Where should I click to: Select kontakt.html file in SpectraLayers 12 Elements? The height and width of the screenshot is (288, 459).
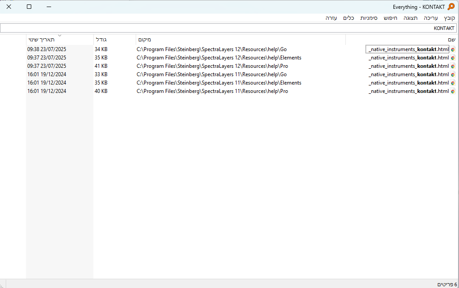pos(408,58)
